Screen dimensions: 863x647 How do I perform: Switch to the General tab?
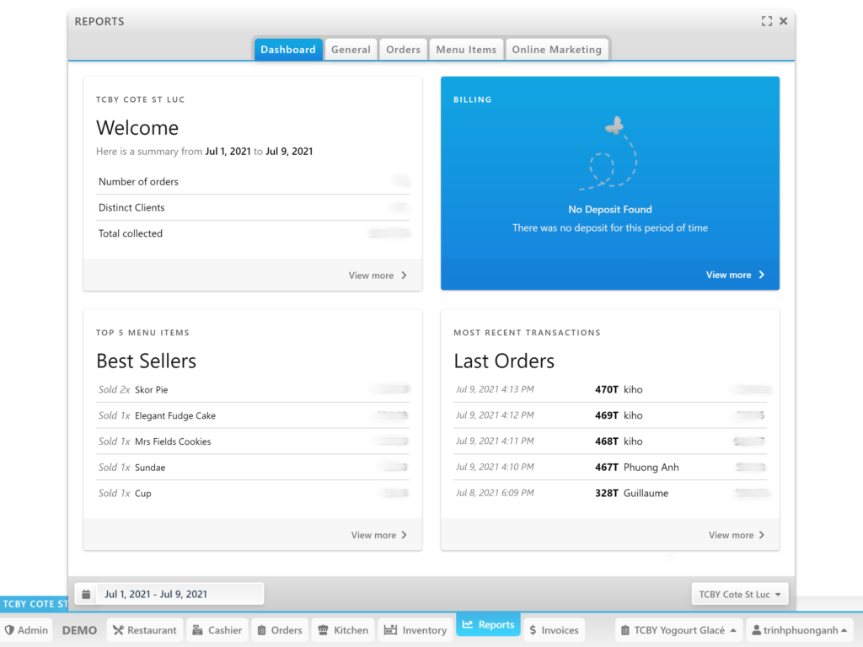pyautogui.click(x=351, y=50)
